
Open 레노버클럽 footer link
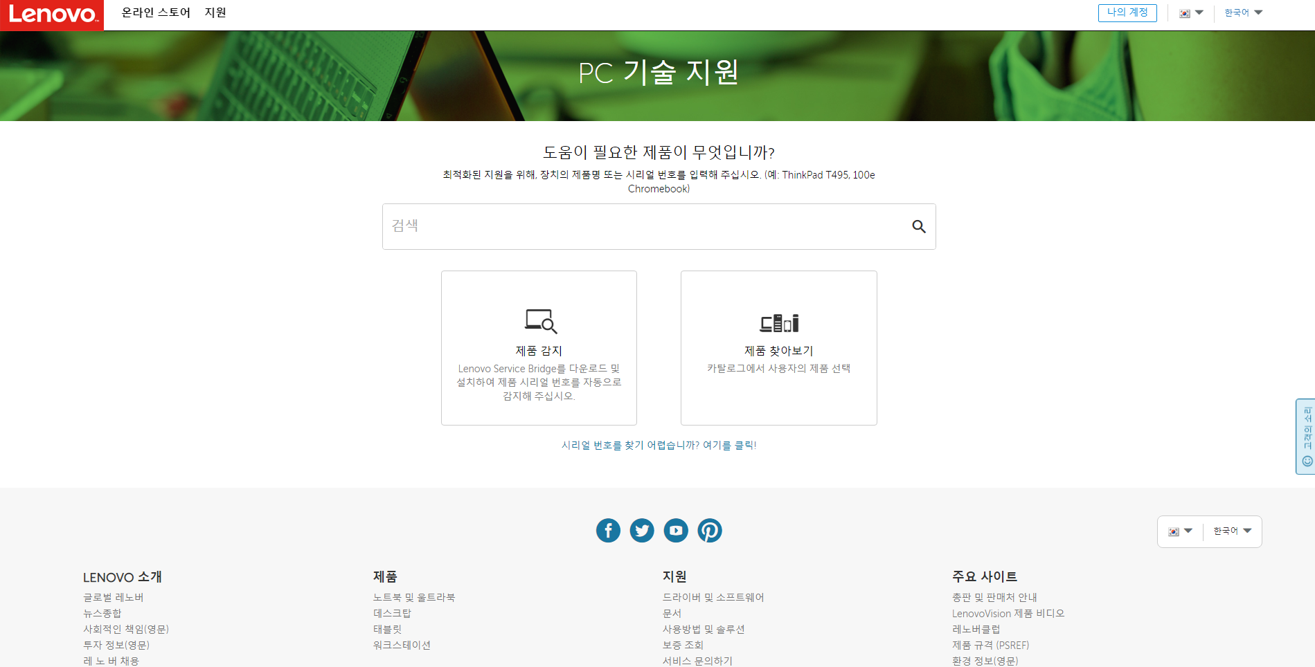[976, 629]
